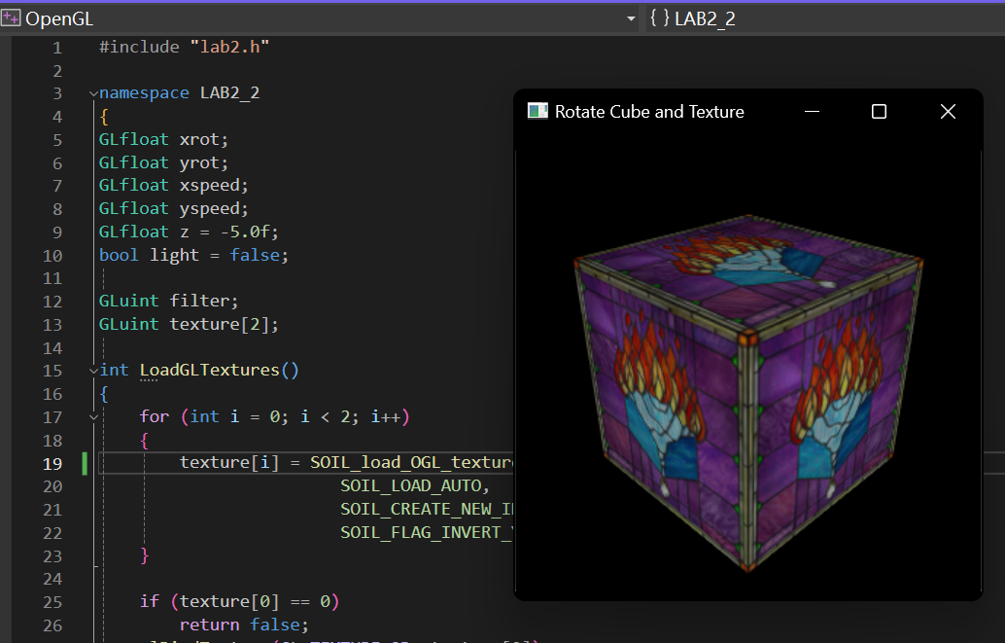
Task: Click the variable name yspeed
Action: (x=210, y=208)
